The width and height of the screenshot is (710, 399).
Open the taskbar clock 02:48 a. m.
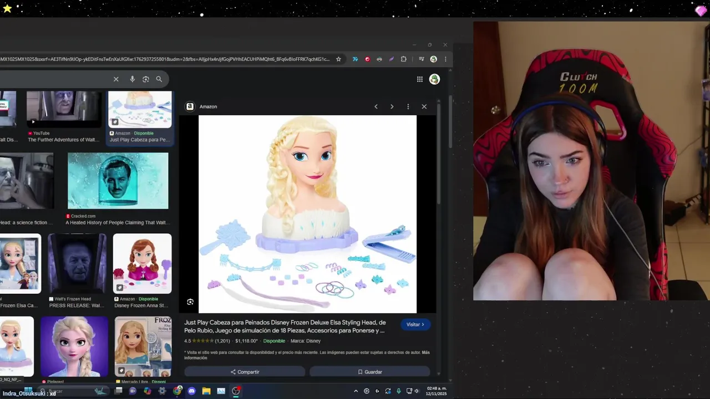pos(437,391)
